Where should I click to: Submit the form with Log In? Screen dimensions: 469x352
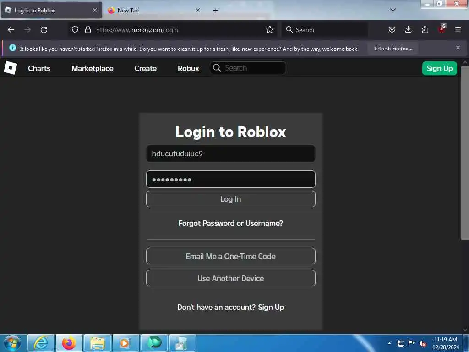(x=231, y=199)
